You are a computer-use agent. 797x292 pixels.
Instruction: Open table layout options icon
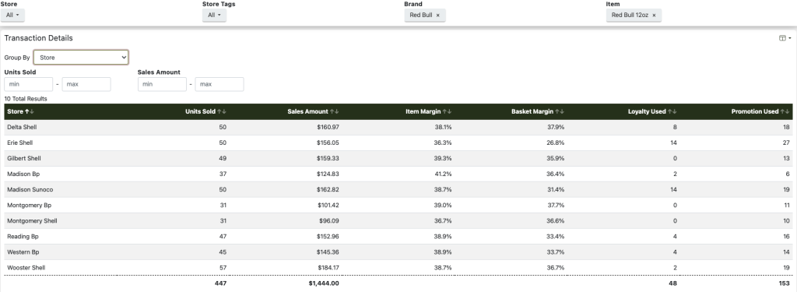785,38
